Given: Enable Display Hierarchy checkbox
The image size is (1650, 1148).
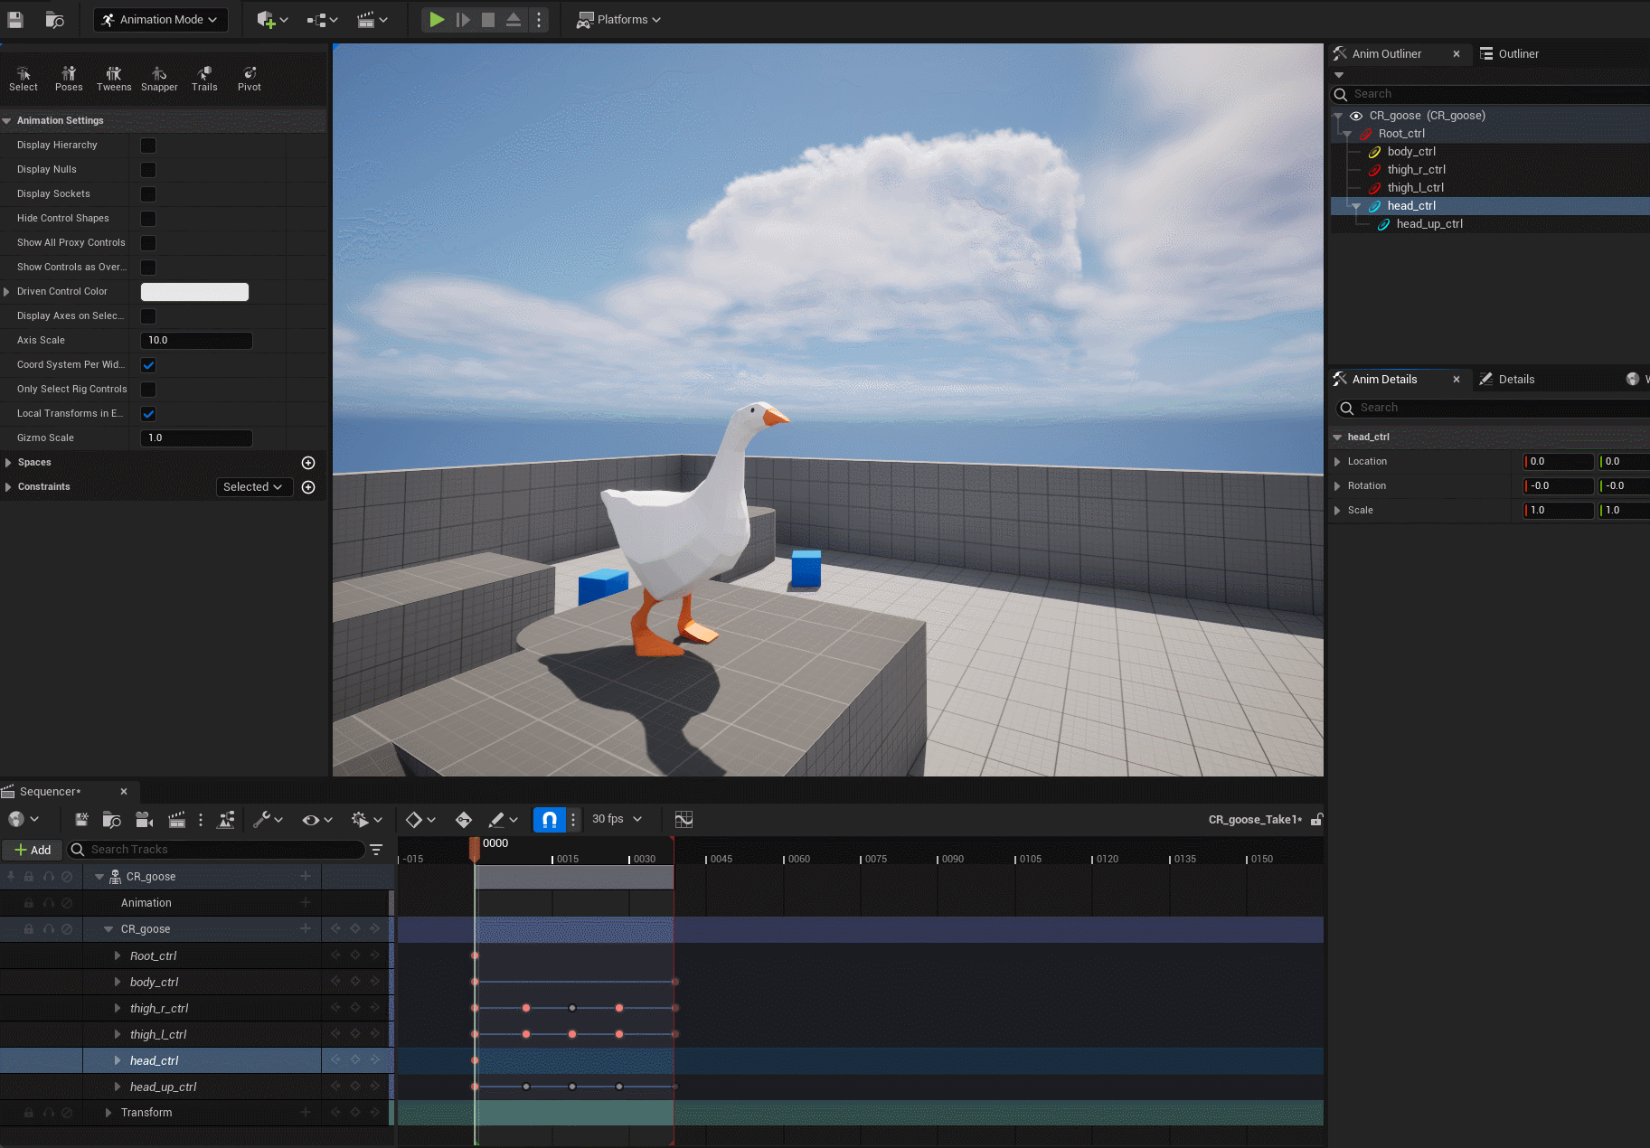Looking at the screenshot, I should [148, 146].
